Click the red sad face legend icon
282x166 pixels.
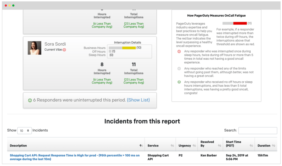[179, 51]
